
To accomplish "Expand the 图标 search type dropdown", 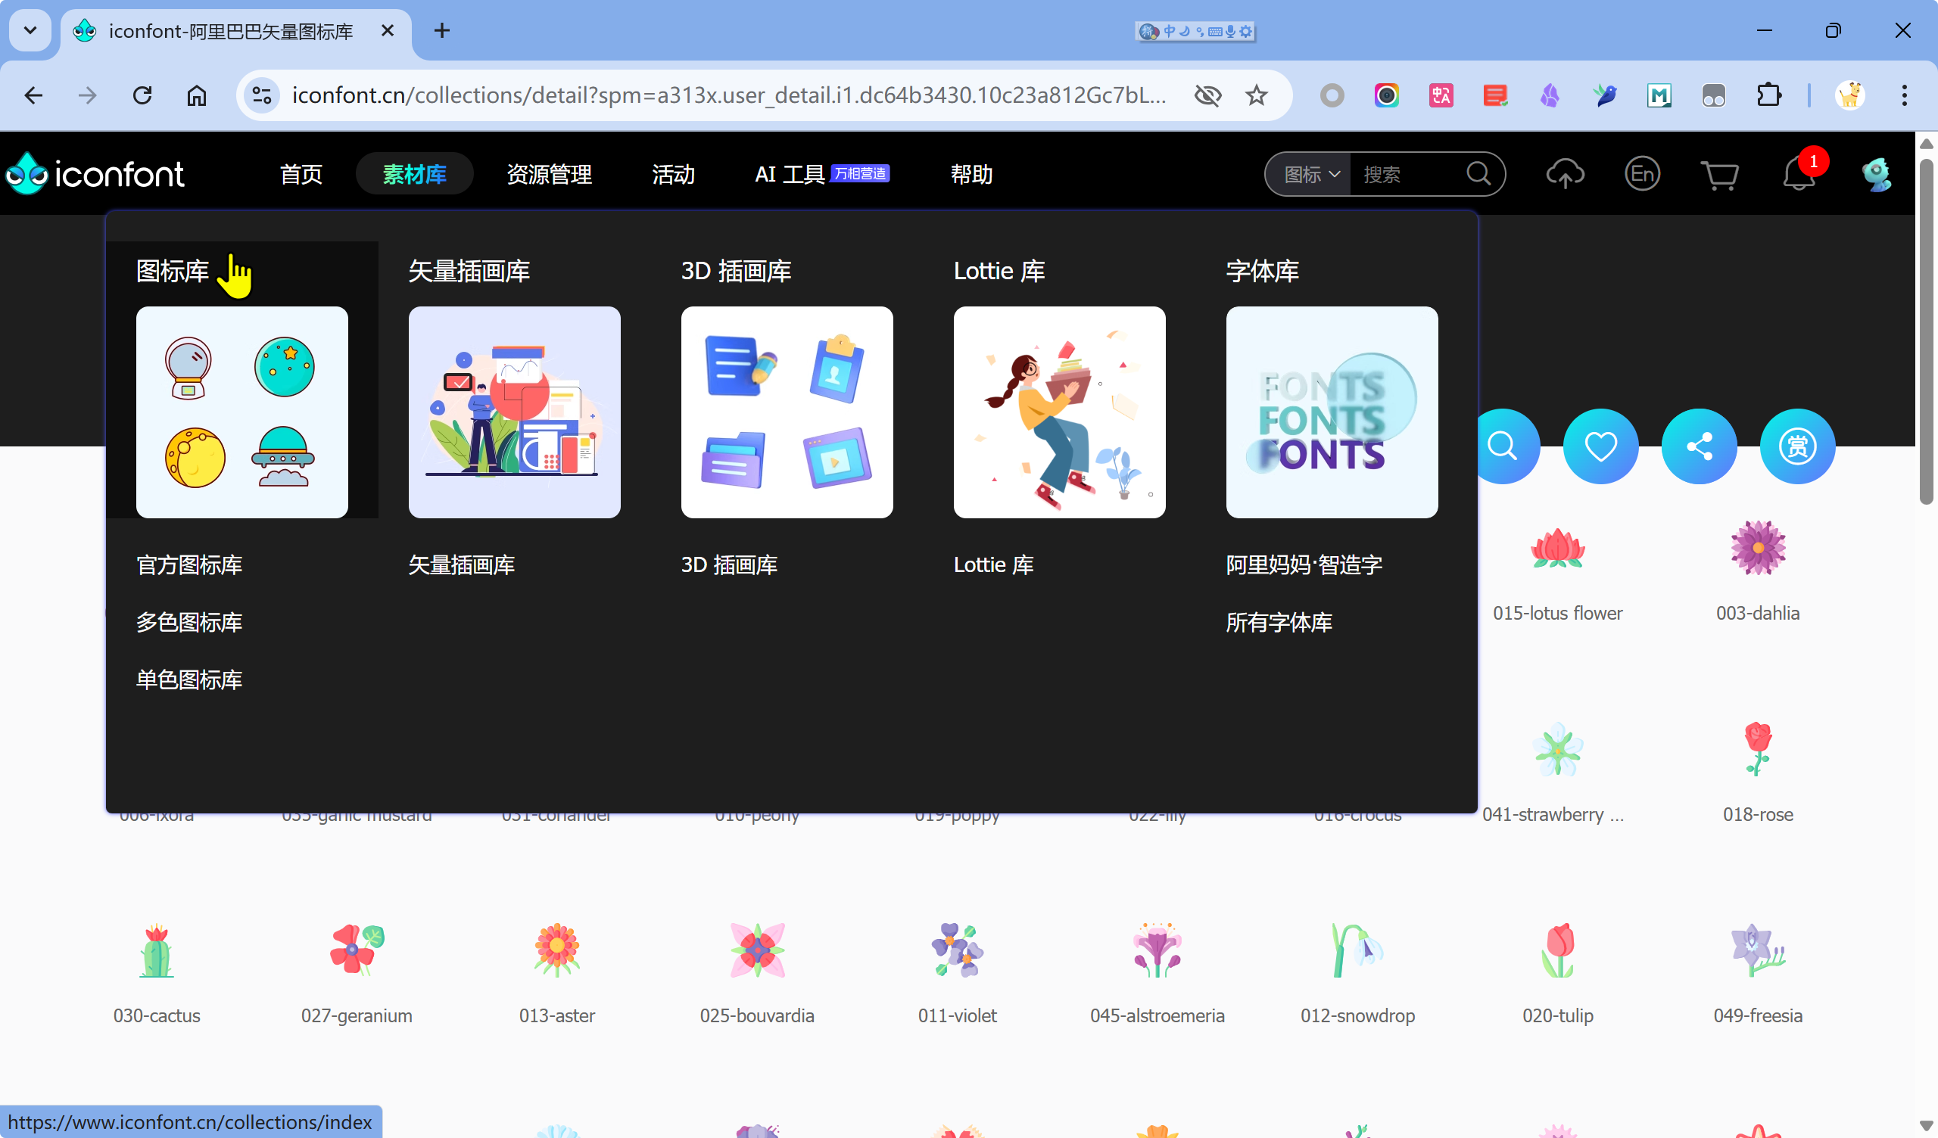I will 1310,175.
